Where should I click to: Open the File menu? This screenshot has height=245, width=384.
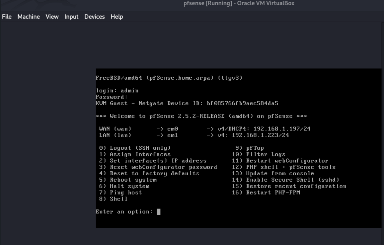tap(7, 17)
